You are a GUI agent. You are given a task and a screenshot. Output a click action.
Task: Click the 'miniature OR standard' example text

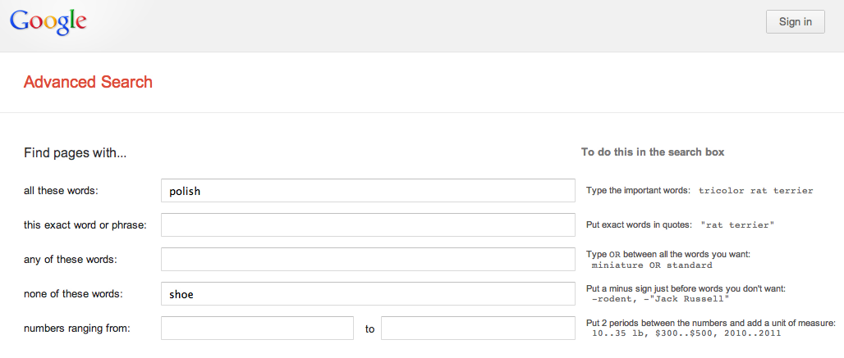pos(652,265)
